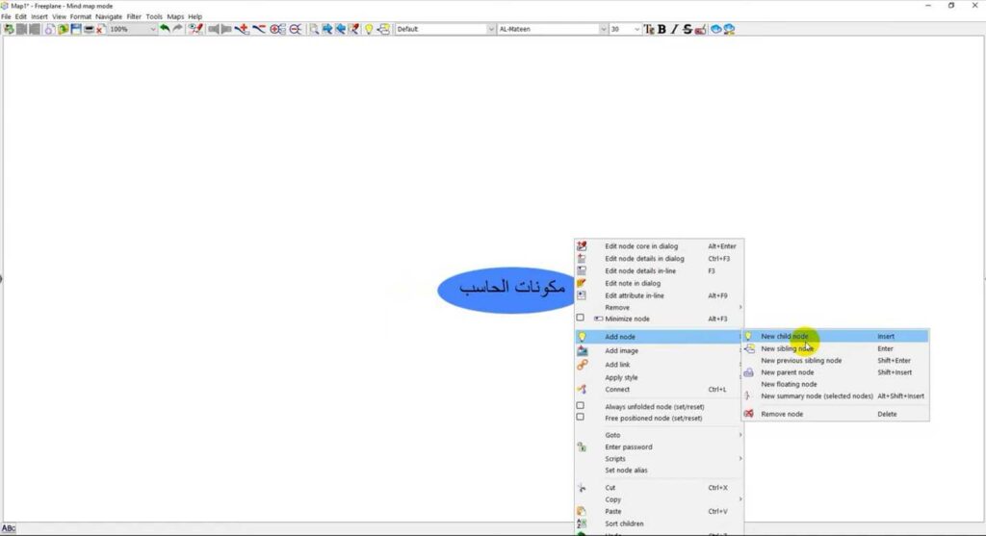The width and height of the screenshot is (986, 536).
Task: Expand the Copy submenu
Action: pos(659,499)
